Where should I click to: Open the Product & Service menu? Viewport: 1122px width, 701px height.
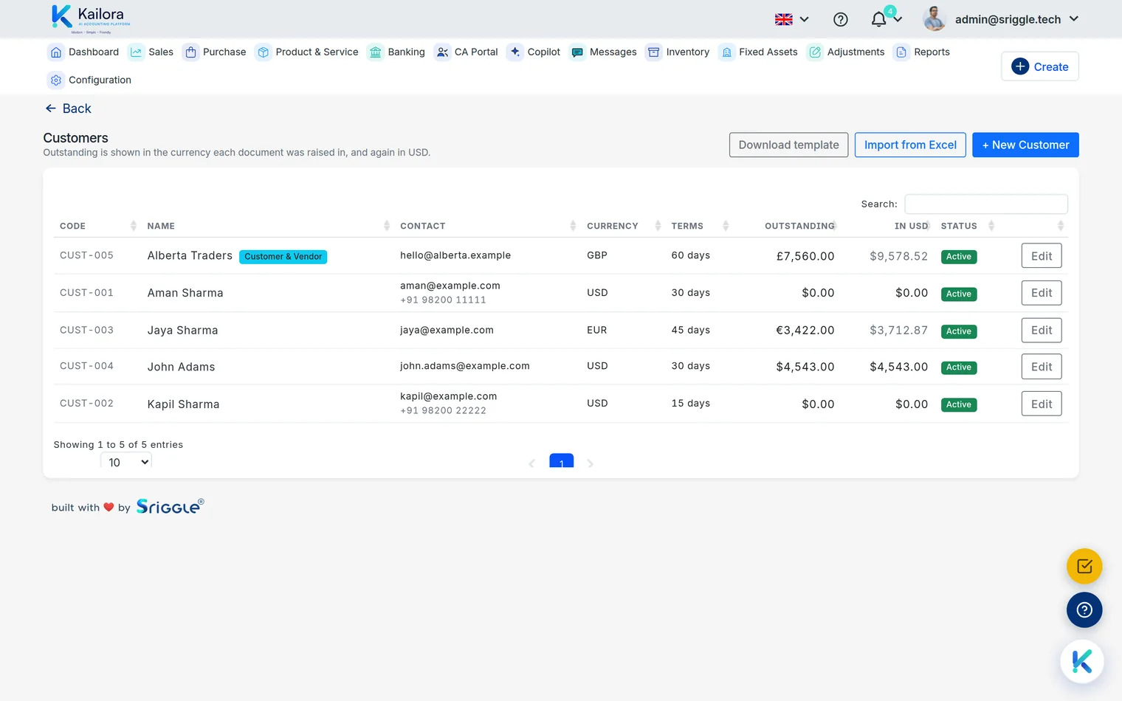click(x=307, y=52)
